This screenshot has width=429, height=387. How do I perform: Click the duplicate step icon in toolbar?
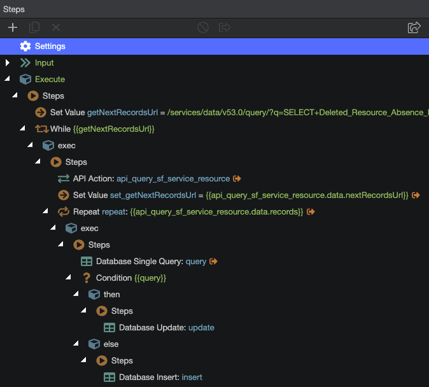tap(34, 27)
